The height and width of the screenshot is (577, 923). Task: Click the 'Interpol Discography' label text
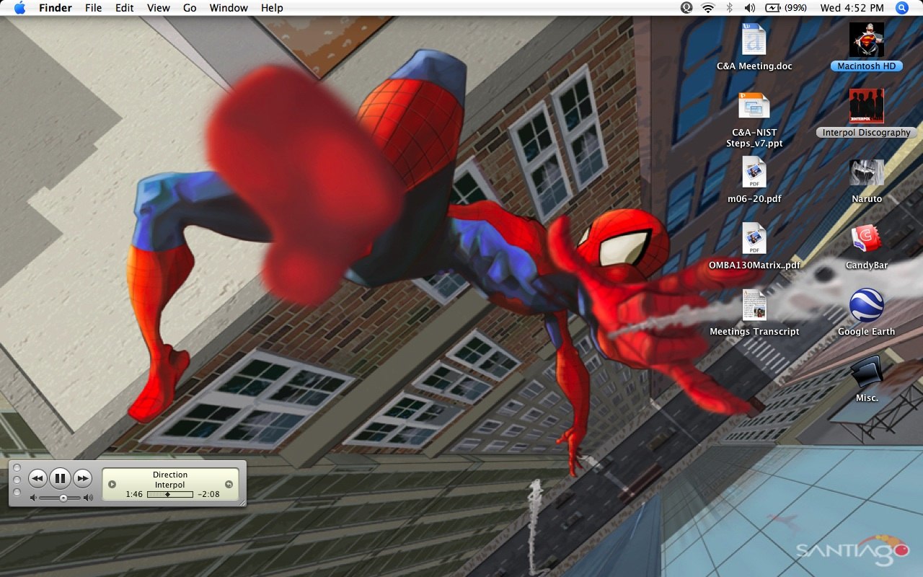pos(866,133)
